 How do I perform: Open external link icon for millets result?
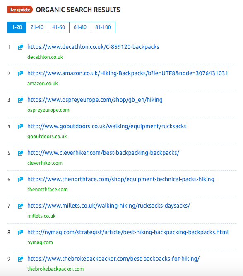(x=21, y=206)
